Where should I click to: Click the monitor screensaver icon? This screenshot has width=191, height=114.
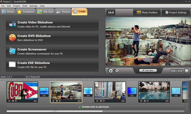12,51
